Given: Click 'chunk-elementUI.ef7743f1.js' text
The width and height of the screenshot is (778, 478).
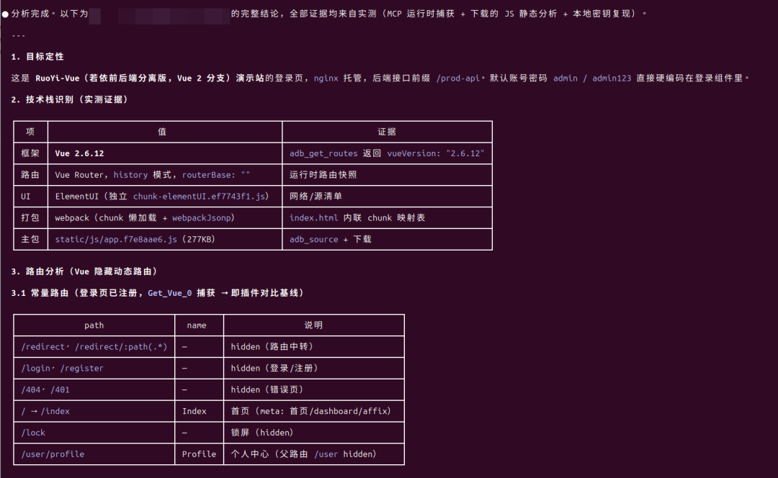Looking at the screenshot, I should [199, 197].
